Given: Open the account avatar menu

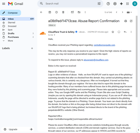Looking at the screenshot, I should 135,4.
